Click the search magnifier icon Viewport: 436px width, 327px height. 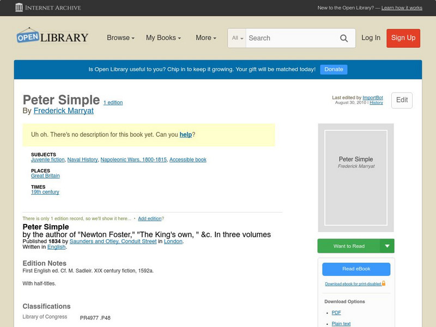point(344,38)
